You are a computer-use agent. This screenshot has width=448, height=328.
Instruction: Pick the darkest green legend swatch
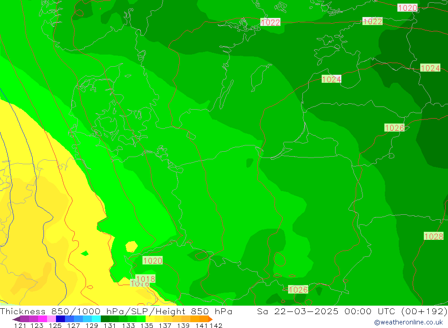(x=105, y=319)
